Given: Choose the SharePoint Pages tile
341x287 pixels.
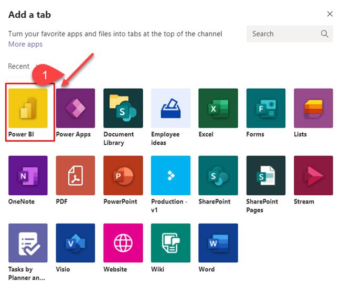Looking at the screenshot, I should click(266, 175).
